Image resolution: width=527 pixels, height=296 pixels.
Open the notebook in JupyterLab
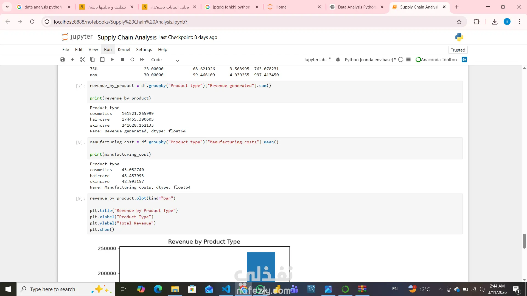pos(317,59)
